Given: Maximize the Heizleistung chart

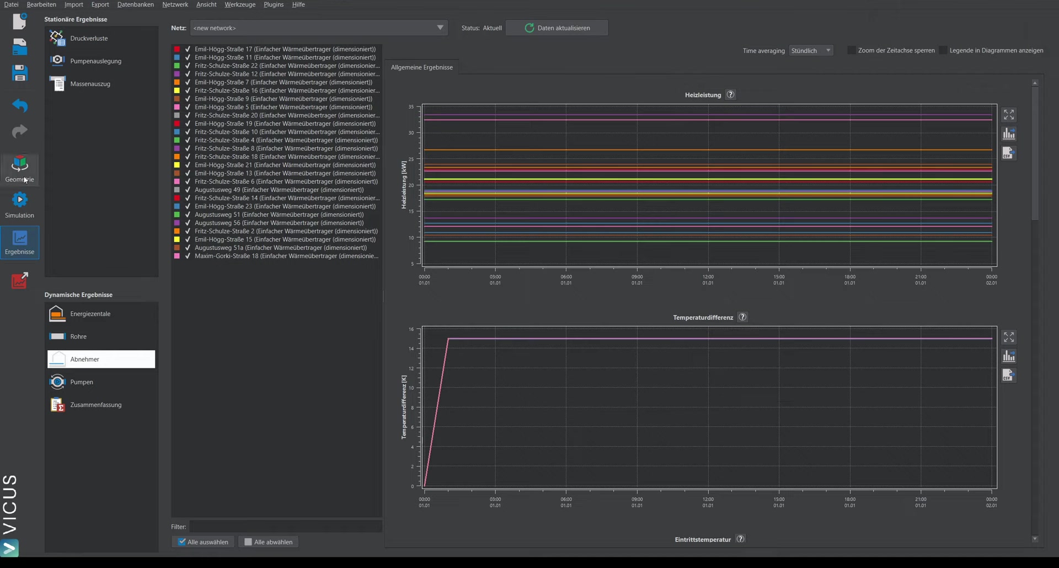Looking at the screenshot, I should [x=1009, y=115].
